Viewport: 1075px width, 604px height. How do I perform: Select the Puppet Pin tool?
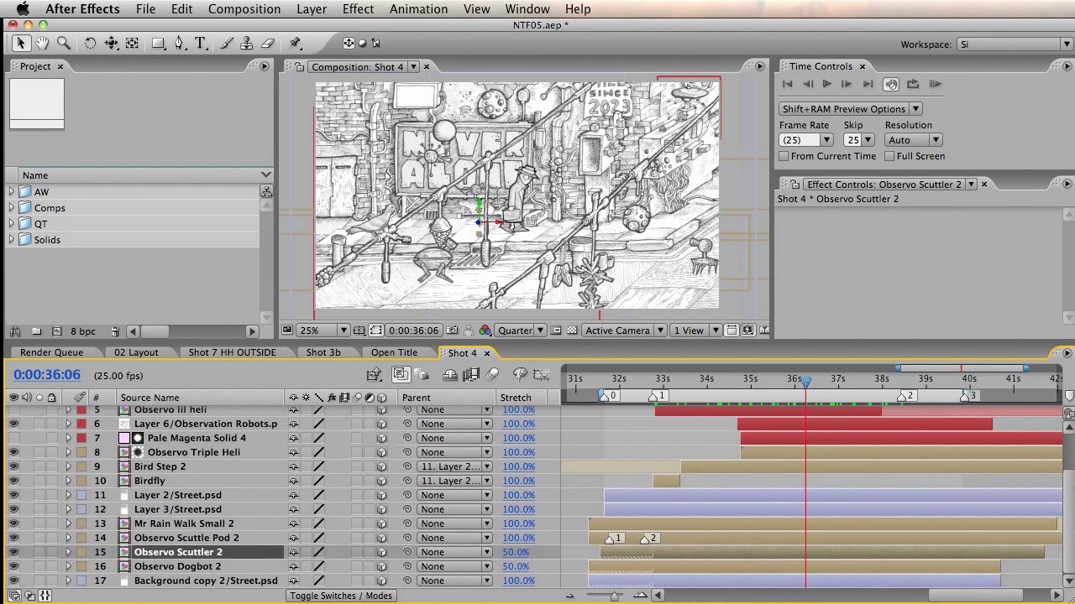[x=296, y=44]
